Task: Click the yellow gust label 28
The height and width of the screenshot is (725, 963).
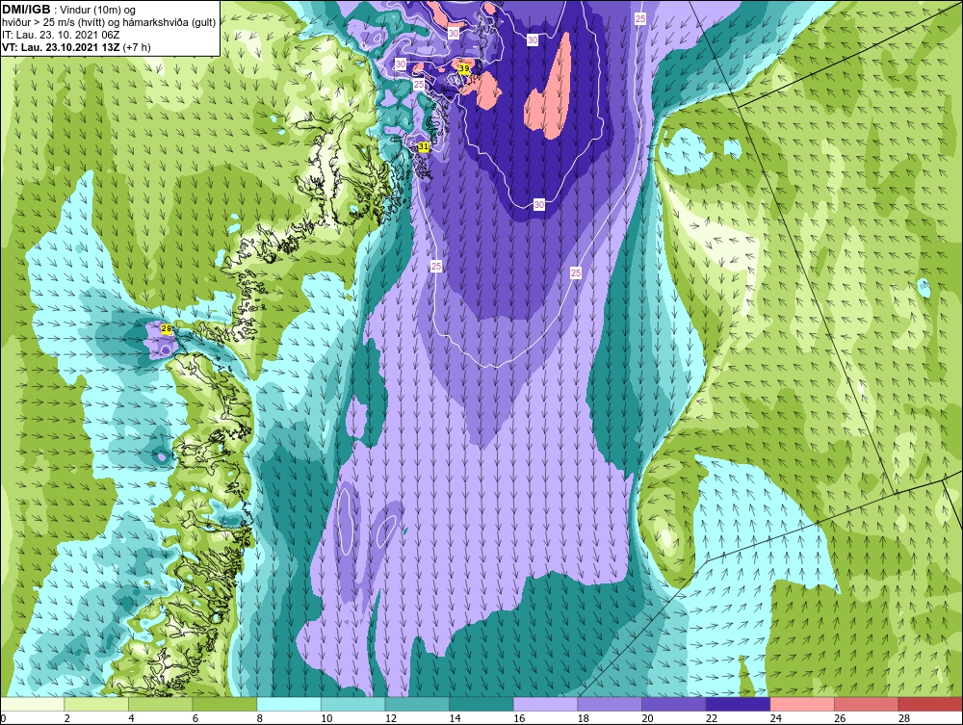Action: pyautogui.click(x=167, y=329)
